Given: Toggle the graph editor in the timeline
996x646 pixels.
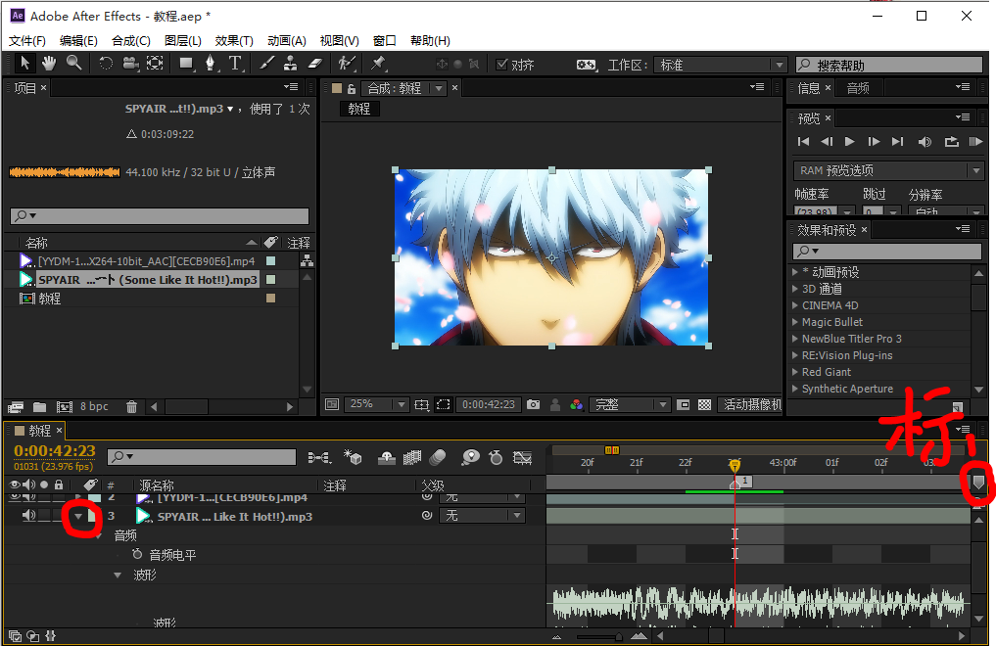Looking at the screenshot, I should (522, 457).
